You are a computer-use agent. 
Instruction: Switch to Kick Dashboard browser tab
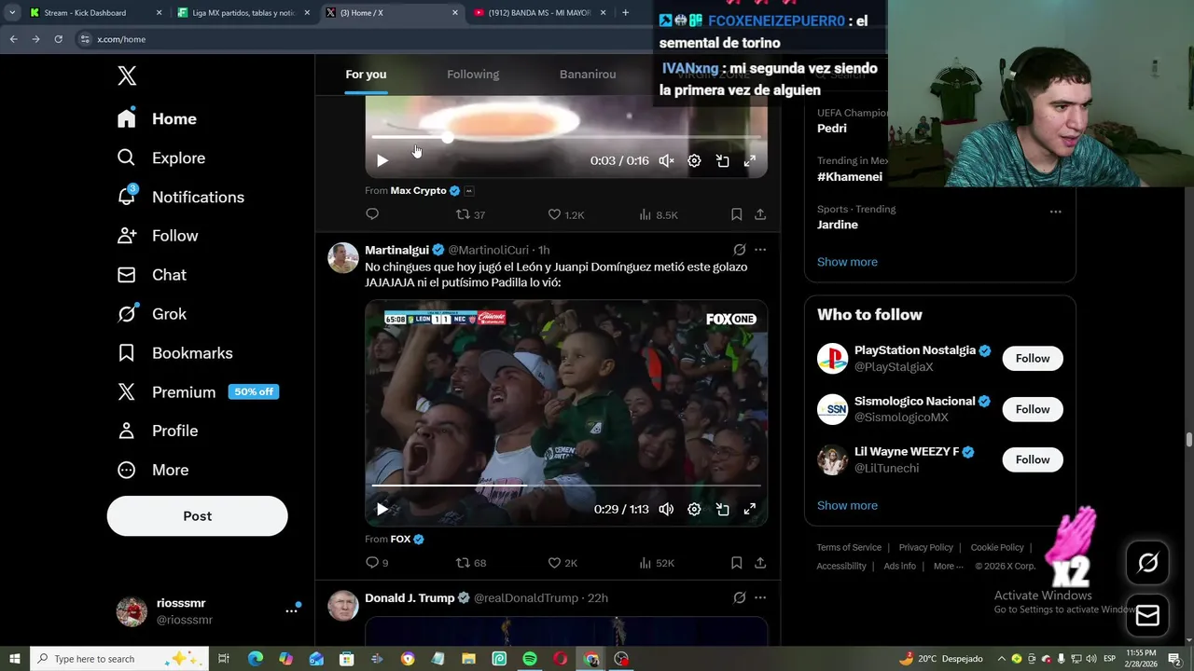(x=95, y=13)
